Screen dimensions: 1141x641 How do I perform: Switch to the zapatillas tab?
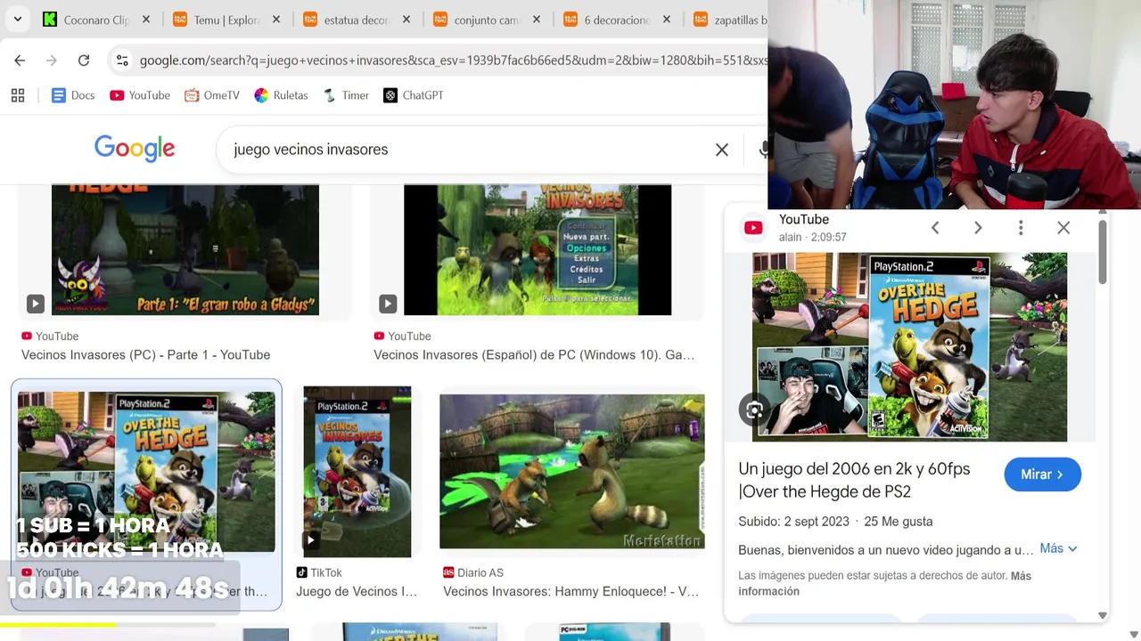[x=729, y=20]
